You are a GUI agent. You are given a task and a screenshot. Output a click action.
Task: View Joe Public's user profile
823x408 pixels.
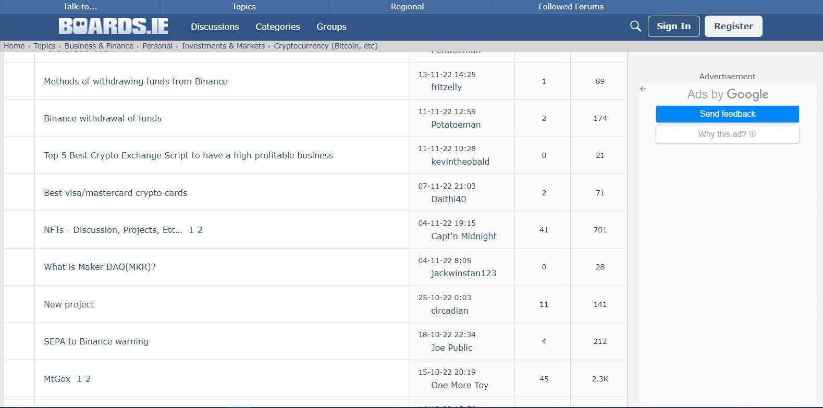pos(451,348)
